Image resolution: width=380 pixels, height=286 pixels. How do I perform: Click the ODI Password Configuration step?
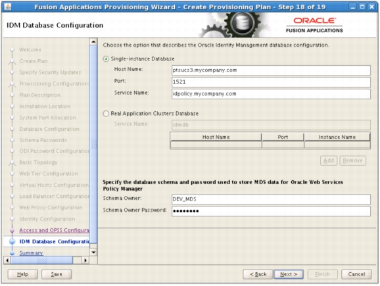[x=55, y=151]
